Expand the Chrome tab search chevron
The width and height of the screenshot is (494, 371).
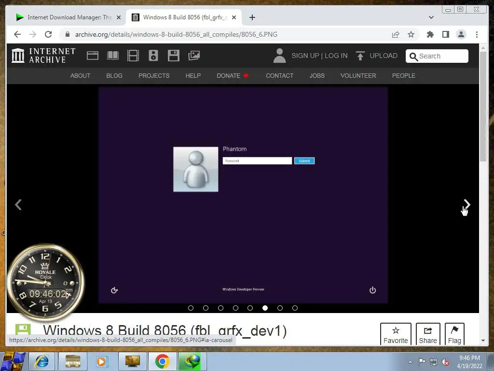click(x=431, y=17)
